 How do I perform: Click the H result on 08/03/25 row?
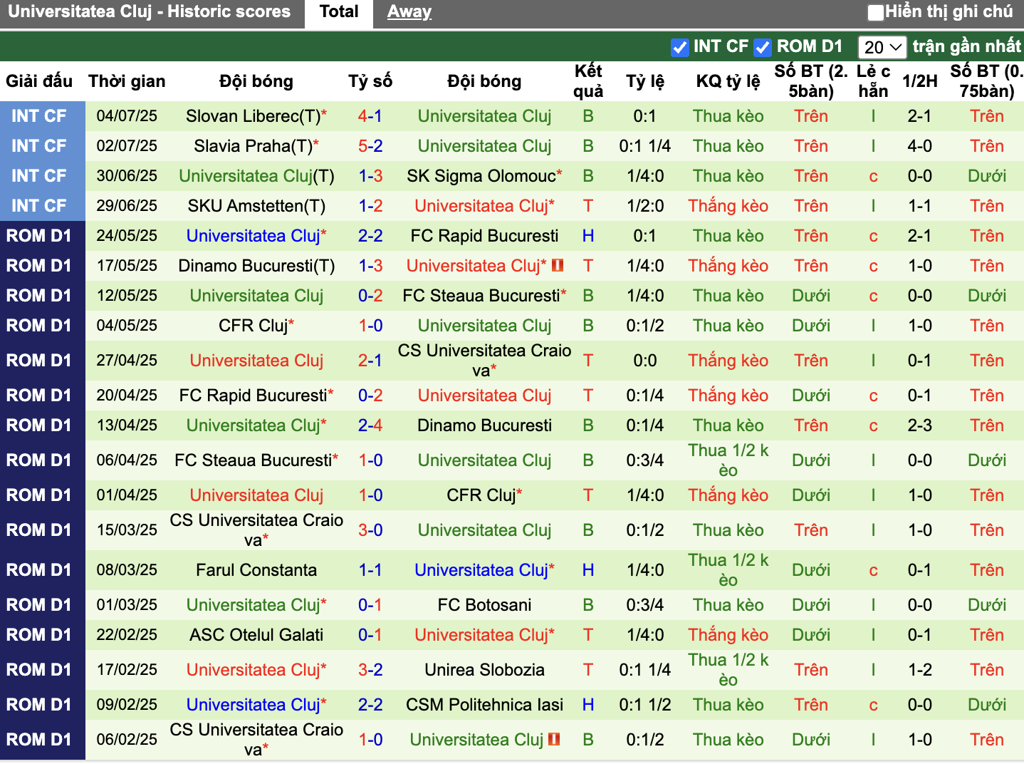(x=588, y=570)
